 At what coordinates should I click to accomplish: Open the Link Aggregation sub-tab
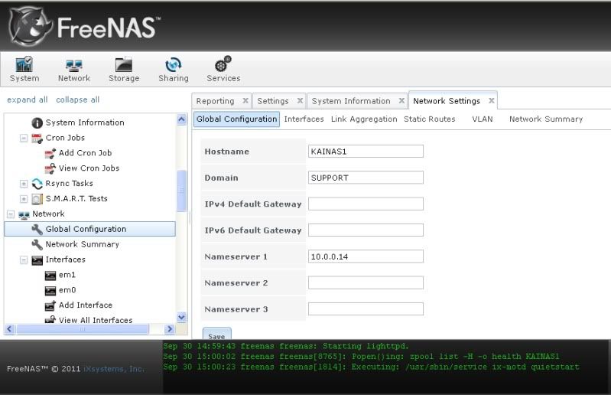click(364, 119)
